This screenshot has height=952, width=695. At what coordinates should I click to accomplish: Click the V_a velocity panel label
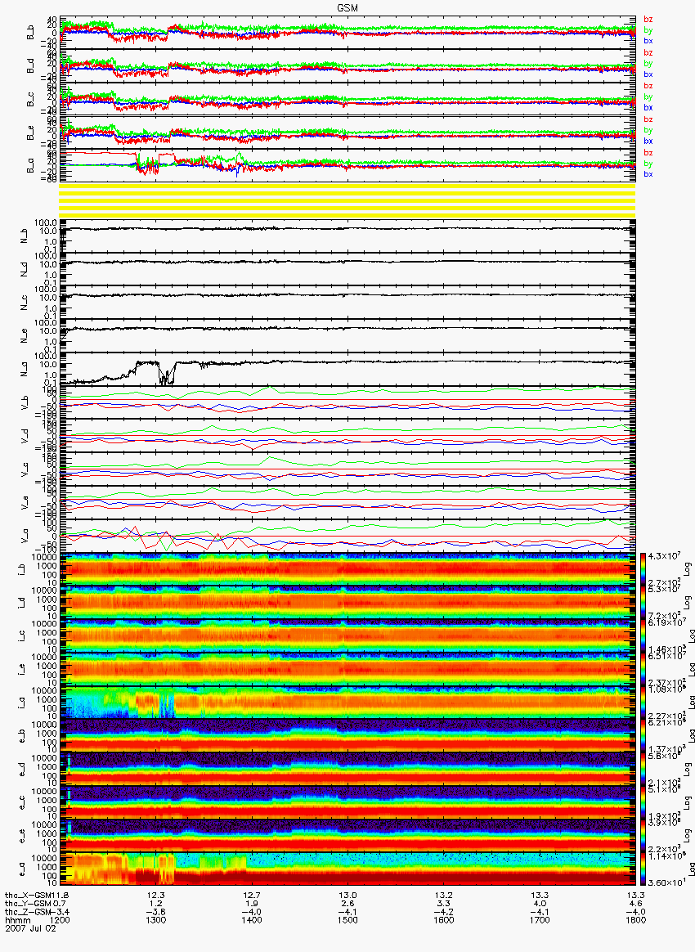tap(25, 535)
